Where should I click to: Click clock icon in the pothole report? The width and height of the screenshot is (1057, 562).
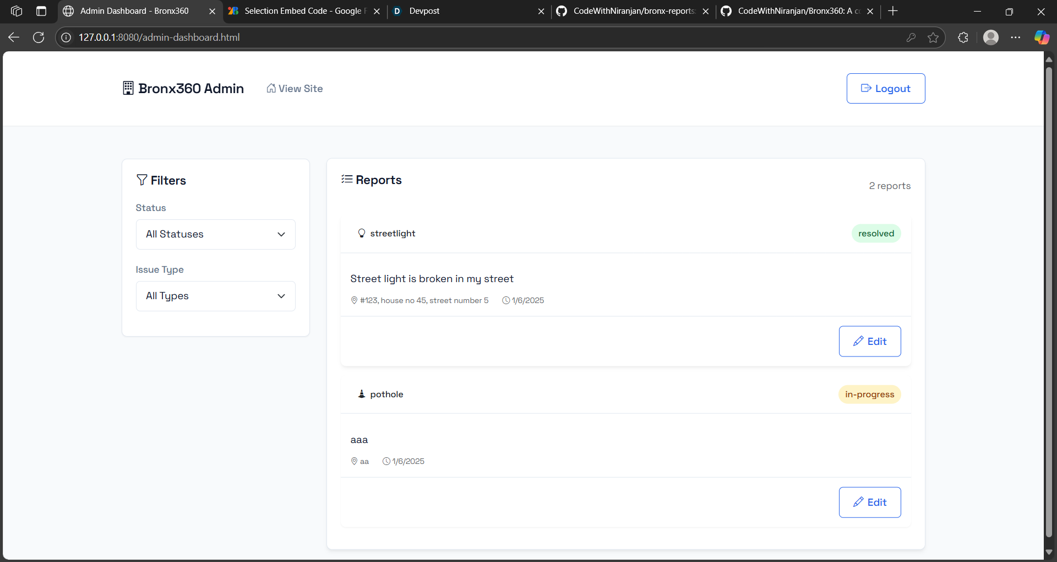click(x=386, y=461)
